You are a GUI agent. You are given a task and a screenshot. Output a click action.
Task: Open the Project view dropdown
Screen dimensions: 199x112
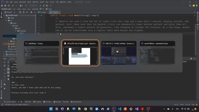10,12
